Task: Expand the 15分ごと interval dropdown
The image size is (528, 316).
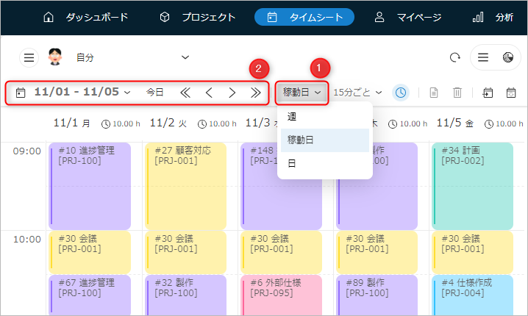Action: [357, 93]
